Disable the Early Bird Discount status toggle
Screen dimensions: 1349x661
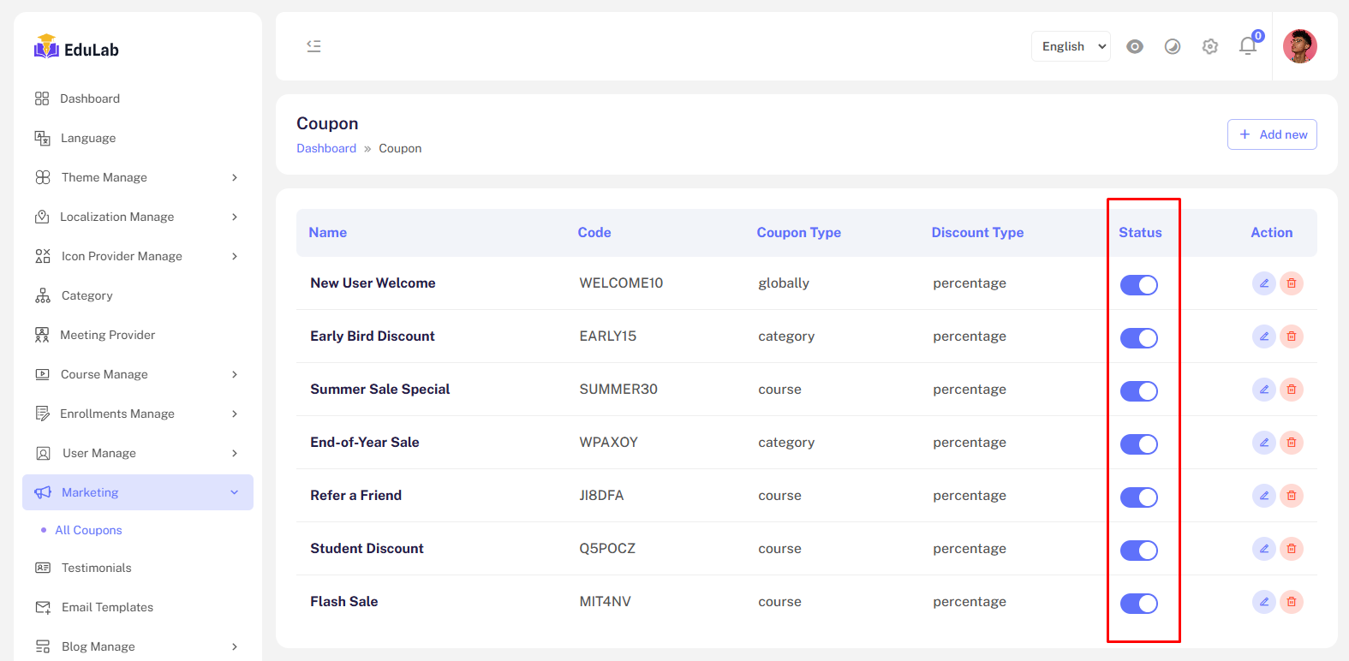pyautogui.click(x=1138, y=338)
